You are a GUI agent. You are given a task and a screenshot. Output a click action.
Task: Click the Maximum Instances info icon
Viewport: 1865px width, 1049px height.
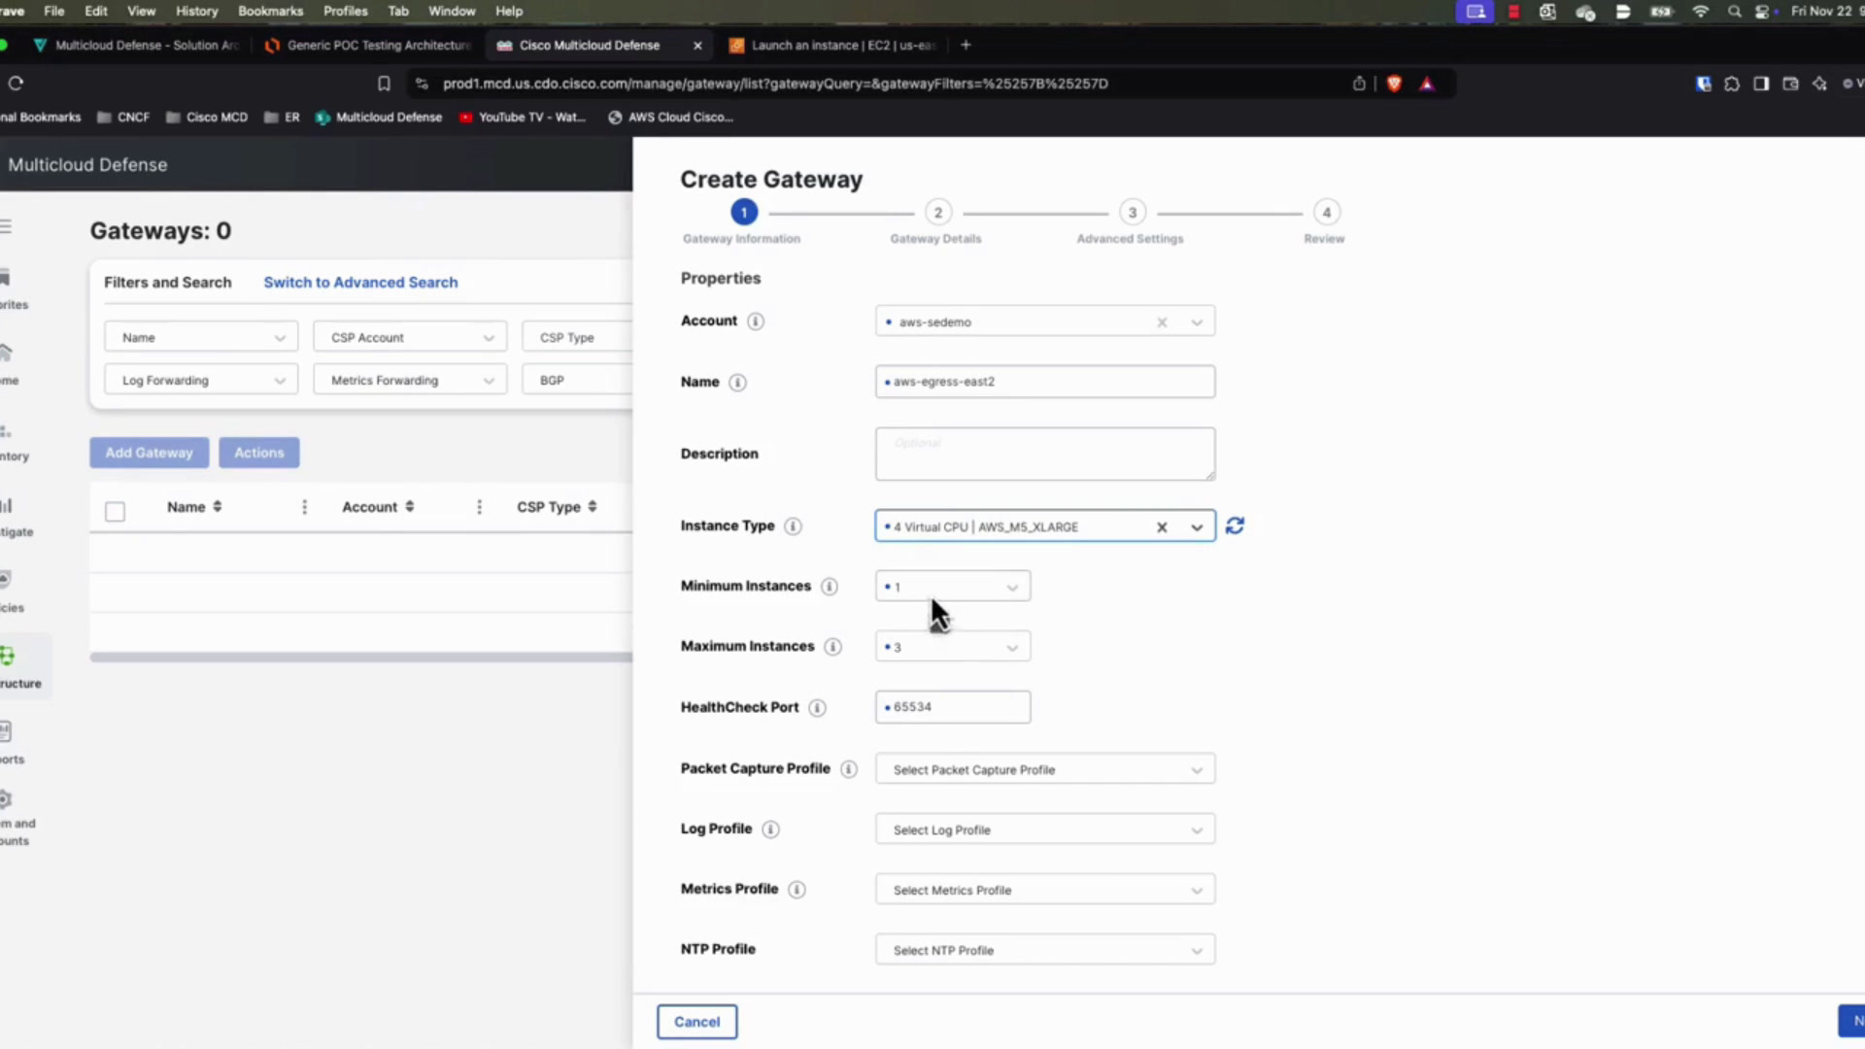833,647
